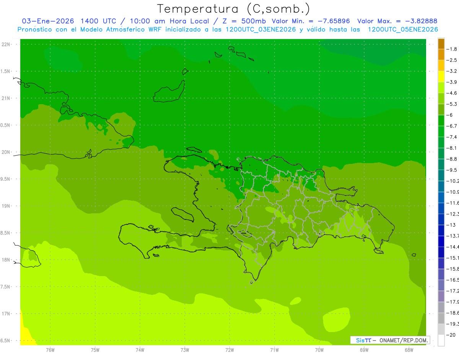Screen dimensions: 459x355
Task: Click the '68W' longitude label
Action: point(409,350)
